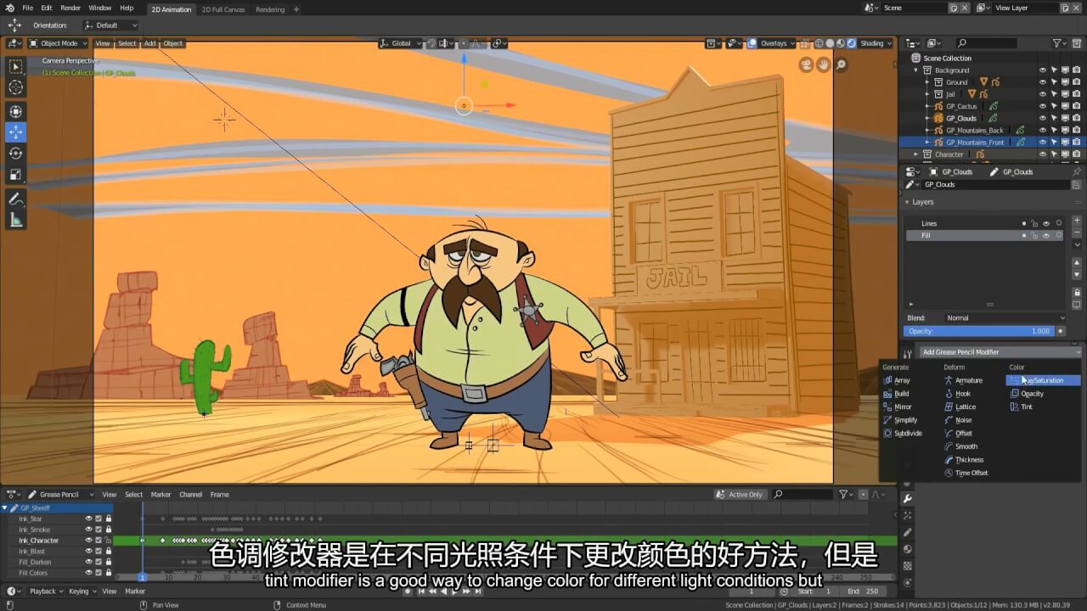Toggle lock on Ink_Character channel
The height and width of the screenshot is (611, 1087).
click(109, 540)
